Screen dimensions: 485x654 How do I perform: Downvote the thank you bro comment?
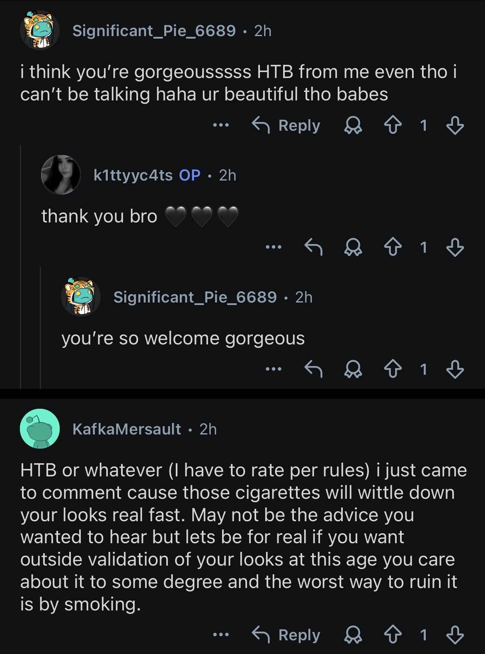click(455, 247)
